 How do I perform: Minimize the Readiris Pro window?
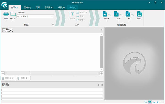coord(149,2)
